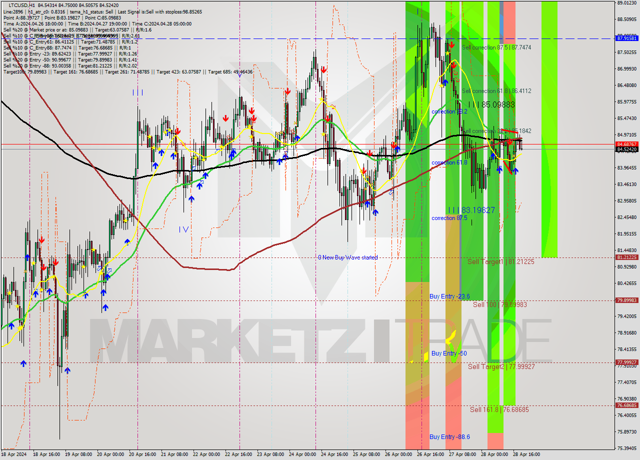
Task: Click the 'Sell Target2 | 77.99927' label
Action: pyautogui.click(x=501, y=366)
